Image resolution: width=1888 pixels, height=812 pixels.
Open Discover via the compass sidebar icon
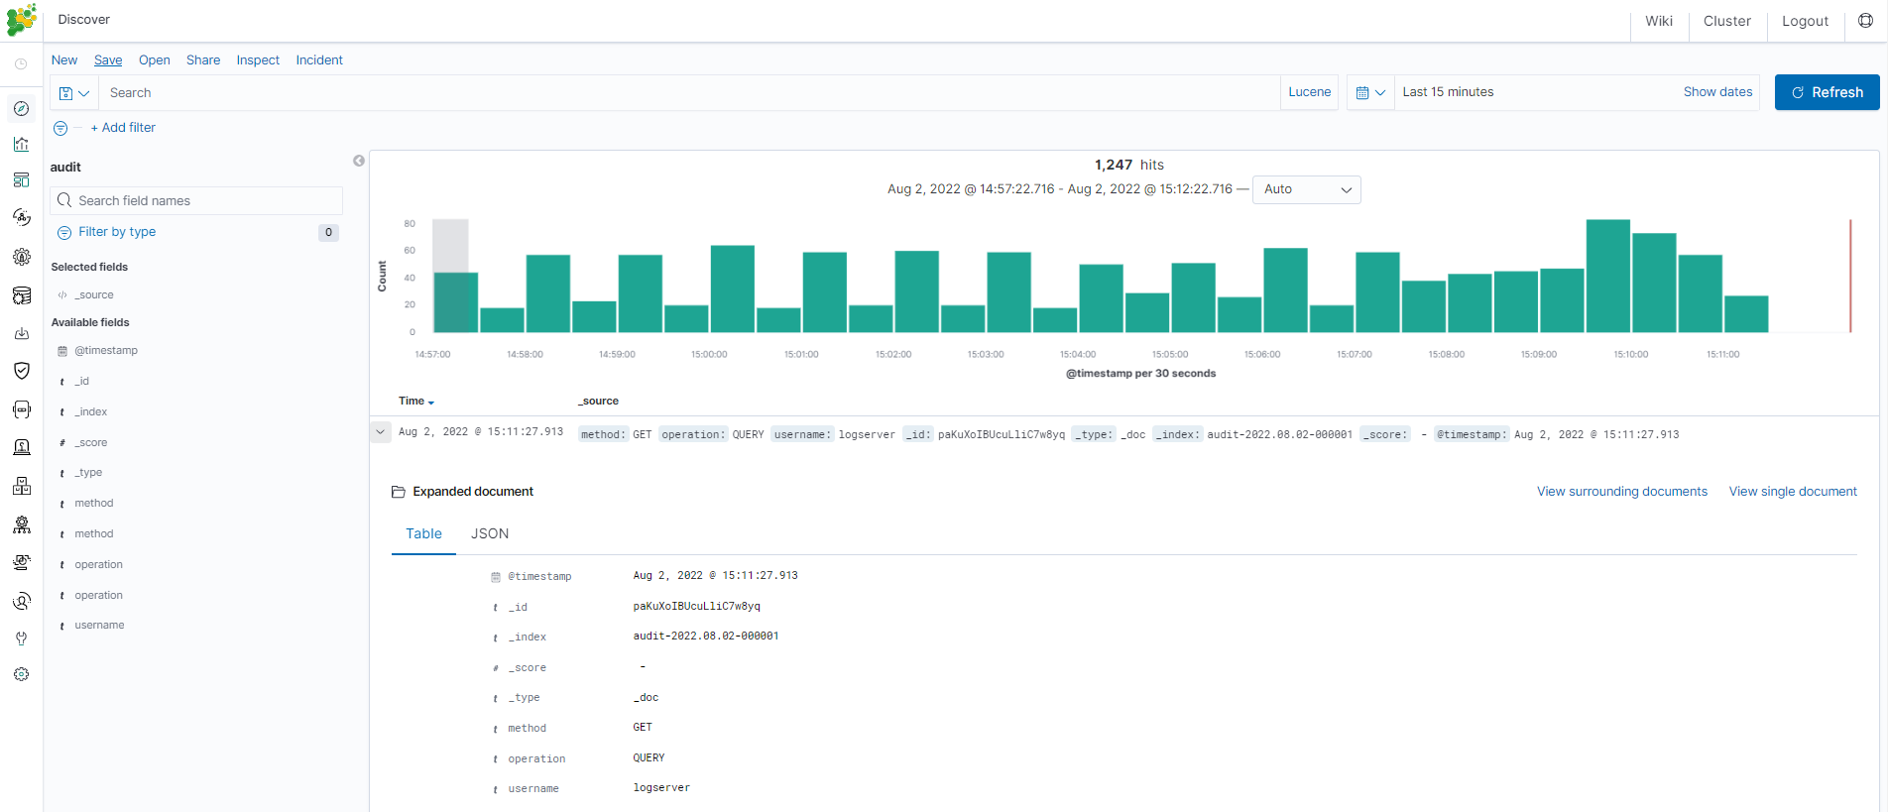pos(21,108)
